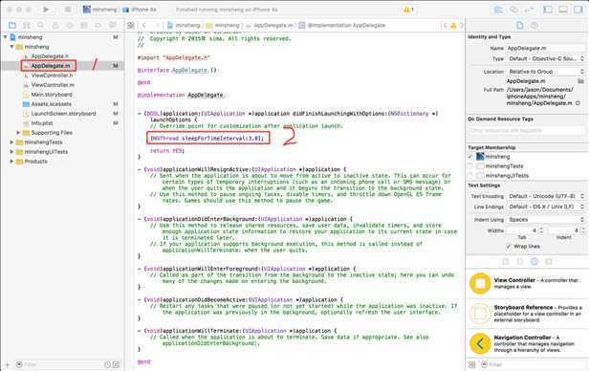
Task: Uncheck minsheng target membership
Action: [x=470, y=156]
